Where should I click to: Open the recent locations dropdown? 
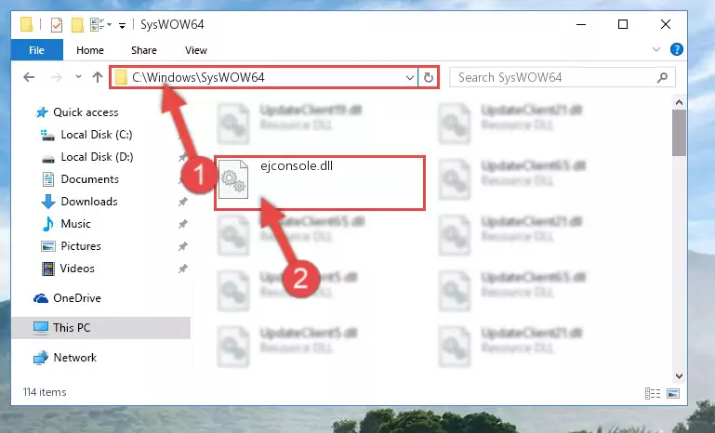(x=78, y=76)
